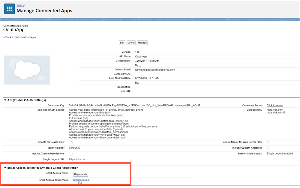Click 'Access and manage your Chatter data' scope
Screen dimensions: 300x188
(99, 121)
